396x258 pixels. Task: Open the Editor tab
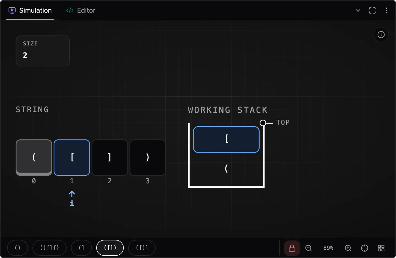click(81, 10)
